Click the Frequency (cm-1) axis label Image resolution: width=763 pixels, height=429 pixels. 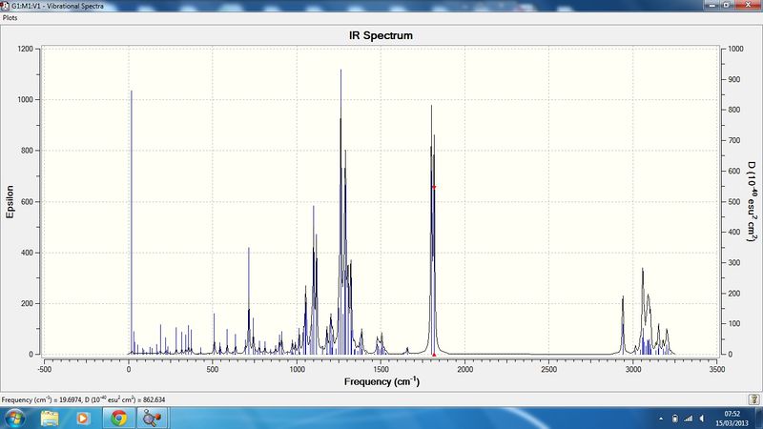click(381, 381)
